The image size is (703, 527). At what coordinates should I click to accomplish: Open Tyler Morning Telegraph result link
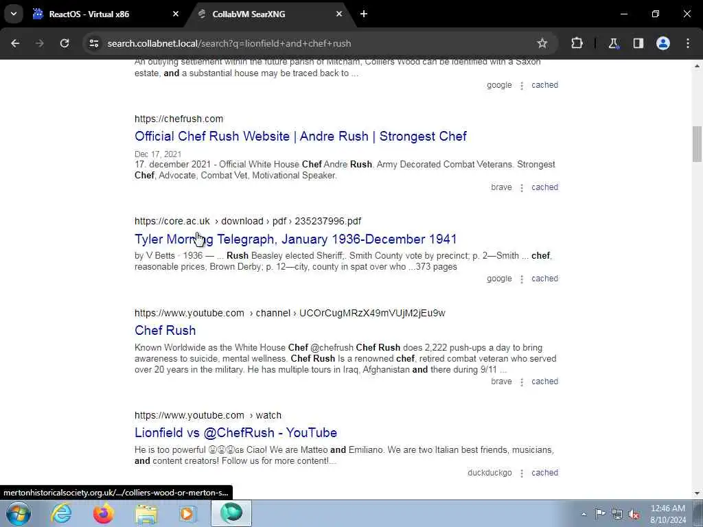point(295,239)
